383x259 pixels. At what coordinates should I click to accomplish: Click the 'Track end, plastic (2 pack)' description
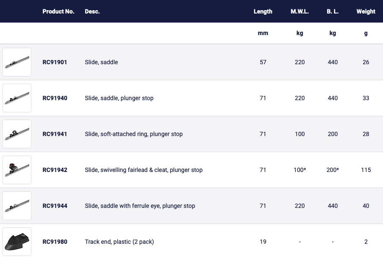click(x=119, y=242)
